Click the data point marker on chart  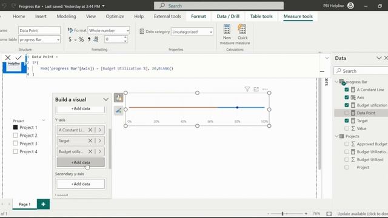(x=237, y=108)
